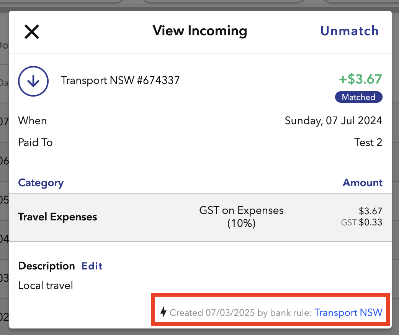The width and height of the screenshot is (399, 335).
Task: Click the Created 07/03/2025 text
Action: pos(212,312)
